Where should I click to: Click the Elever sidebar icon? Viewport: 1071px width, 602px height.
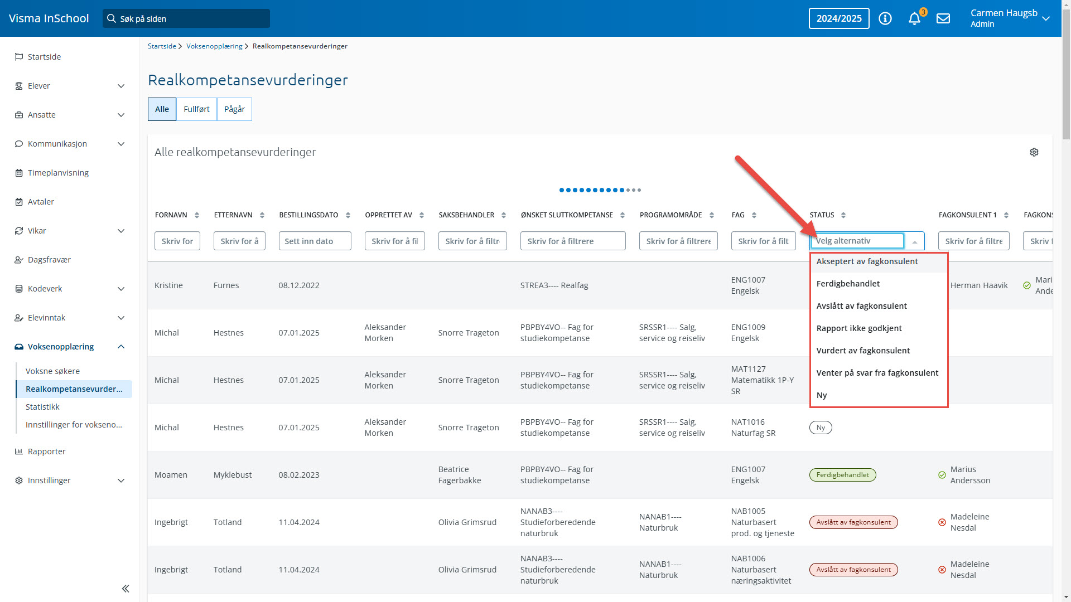19,86
